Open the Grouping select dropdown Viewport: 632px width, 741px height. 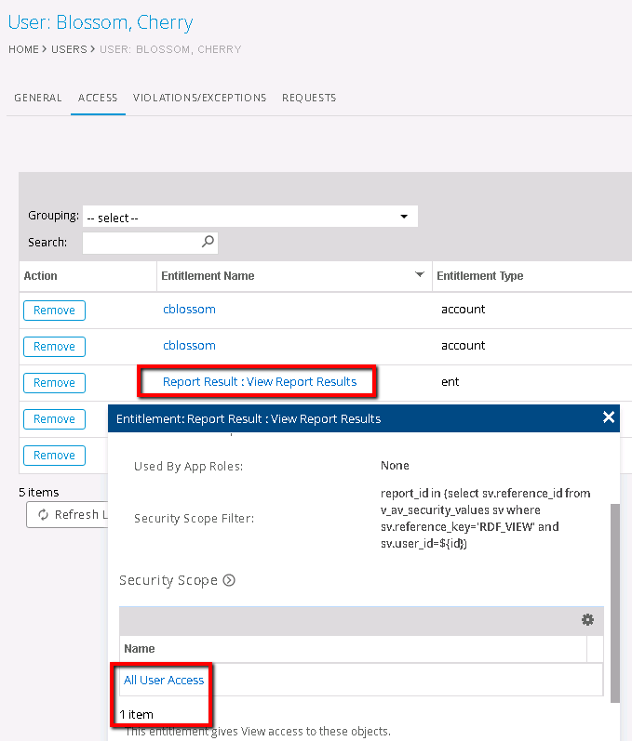pyautogui.click(x=249, y=217)
